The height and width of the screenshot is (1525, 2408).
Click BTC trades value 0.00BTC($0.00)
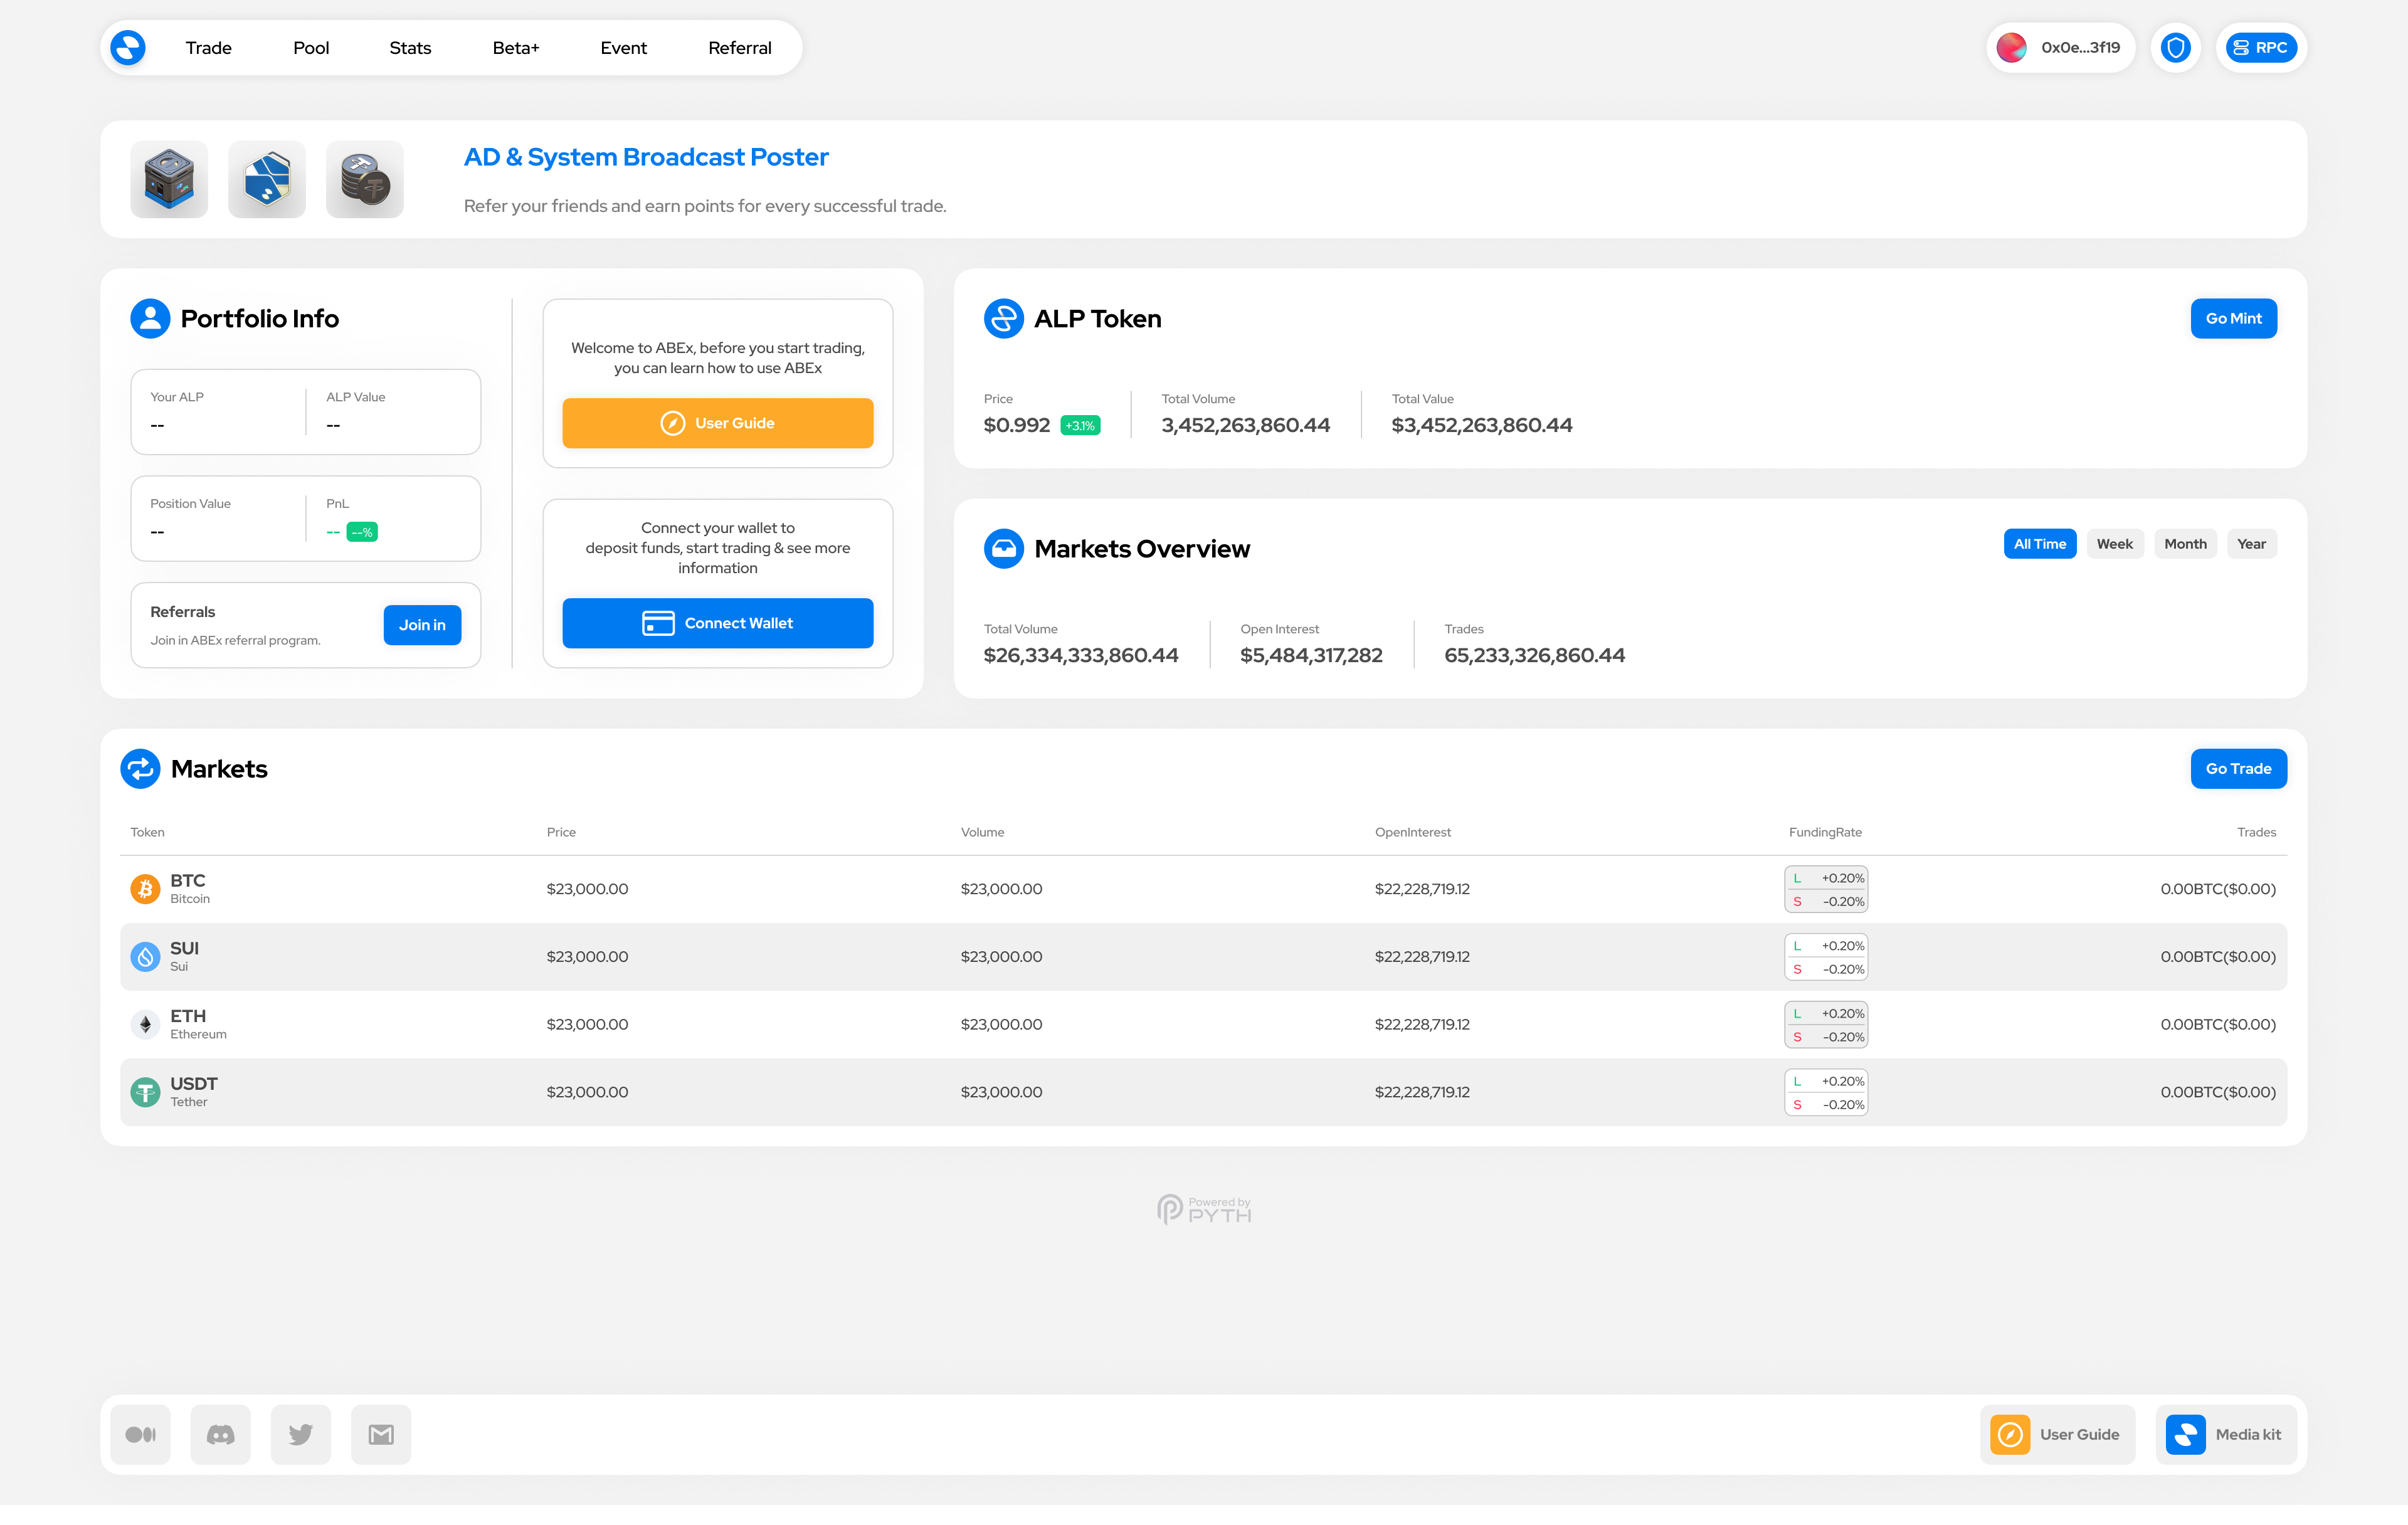pos(2217,889)
